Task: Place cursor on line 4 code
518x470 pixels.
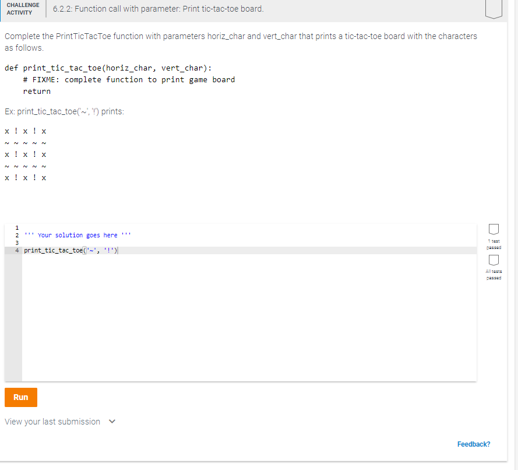Action: tap(70, 250)
